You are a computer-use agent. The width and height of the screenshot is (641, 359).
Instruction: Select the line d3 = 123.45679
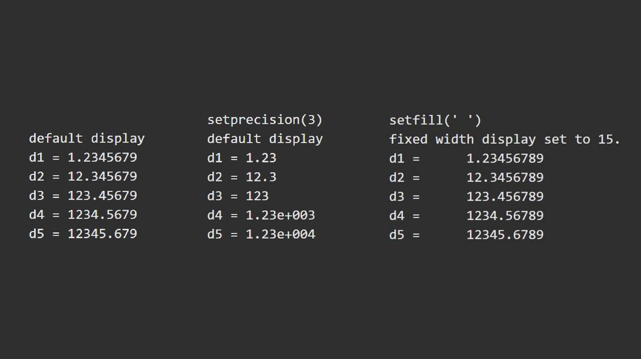point(83,196)
